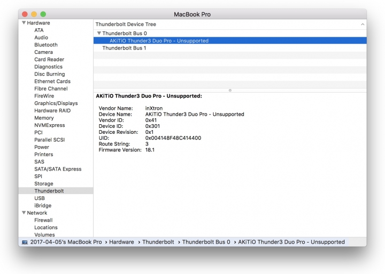Viewport: 385px width, 274px height.
Task: Open Power information
Action: 42,147
